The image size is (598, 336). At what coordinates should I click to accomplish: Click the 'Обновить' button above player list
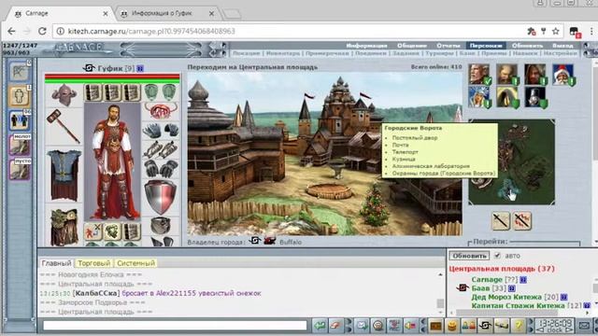[469, 256]
